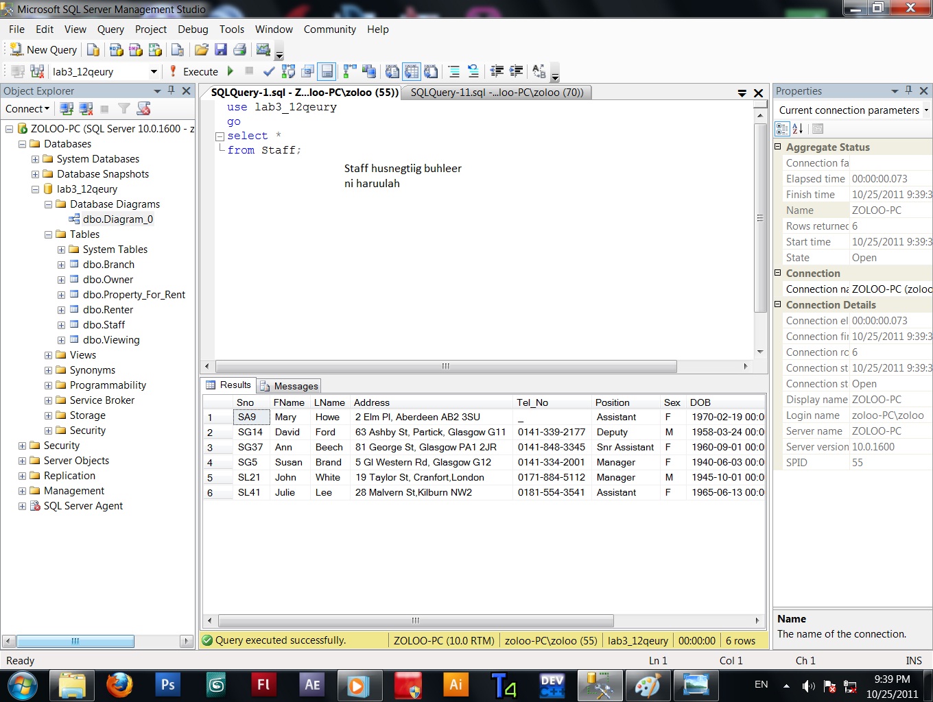
Task: Decrease the line indent
Action: click(497, 71)
